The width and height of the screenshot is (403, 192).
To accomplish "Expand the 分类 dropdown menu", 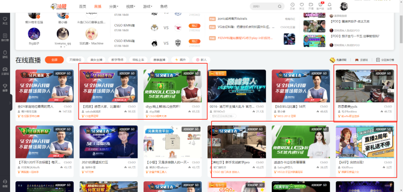I will pos(113,6).
